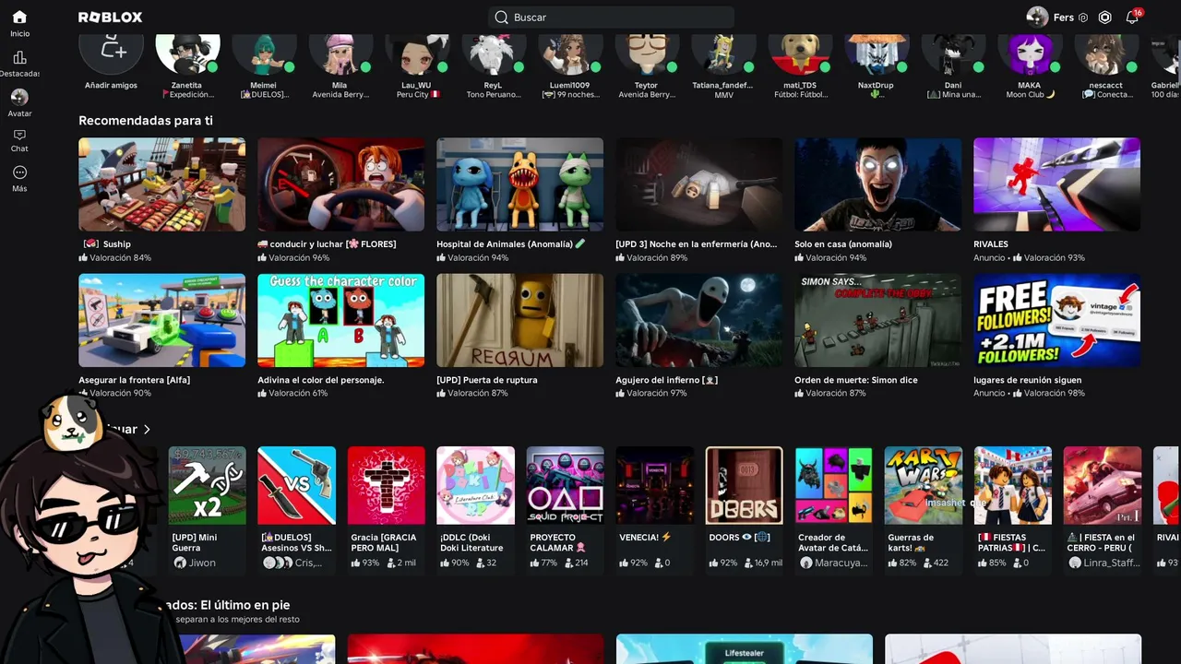Click the PROYECTO CALAMAR title
1181x664 pixels.
click(559, 542)
